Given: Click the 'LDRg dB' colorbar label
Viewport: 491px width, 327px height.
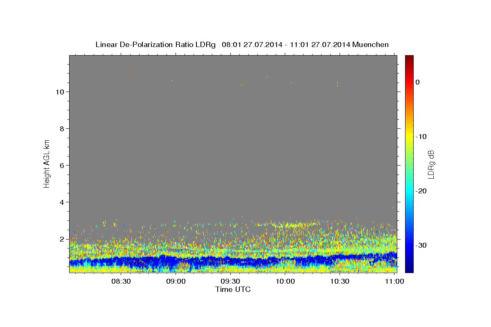Looking at the screenshot, I should point(430,164).
